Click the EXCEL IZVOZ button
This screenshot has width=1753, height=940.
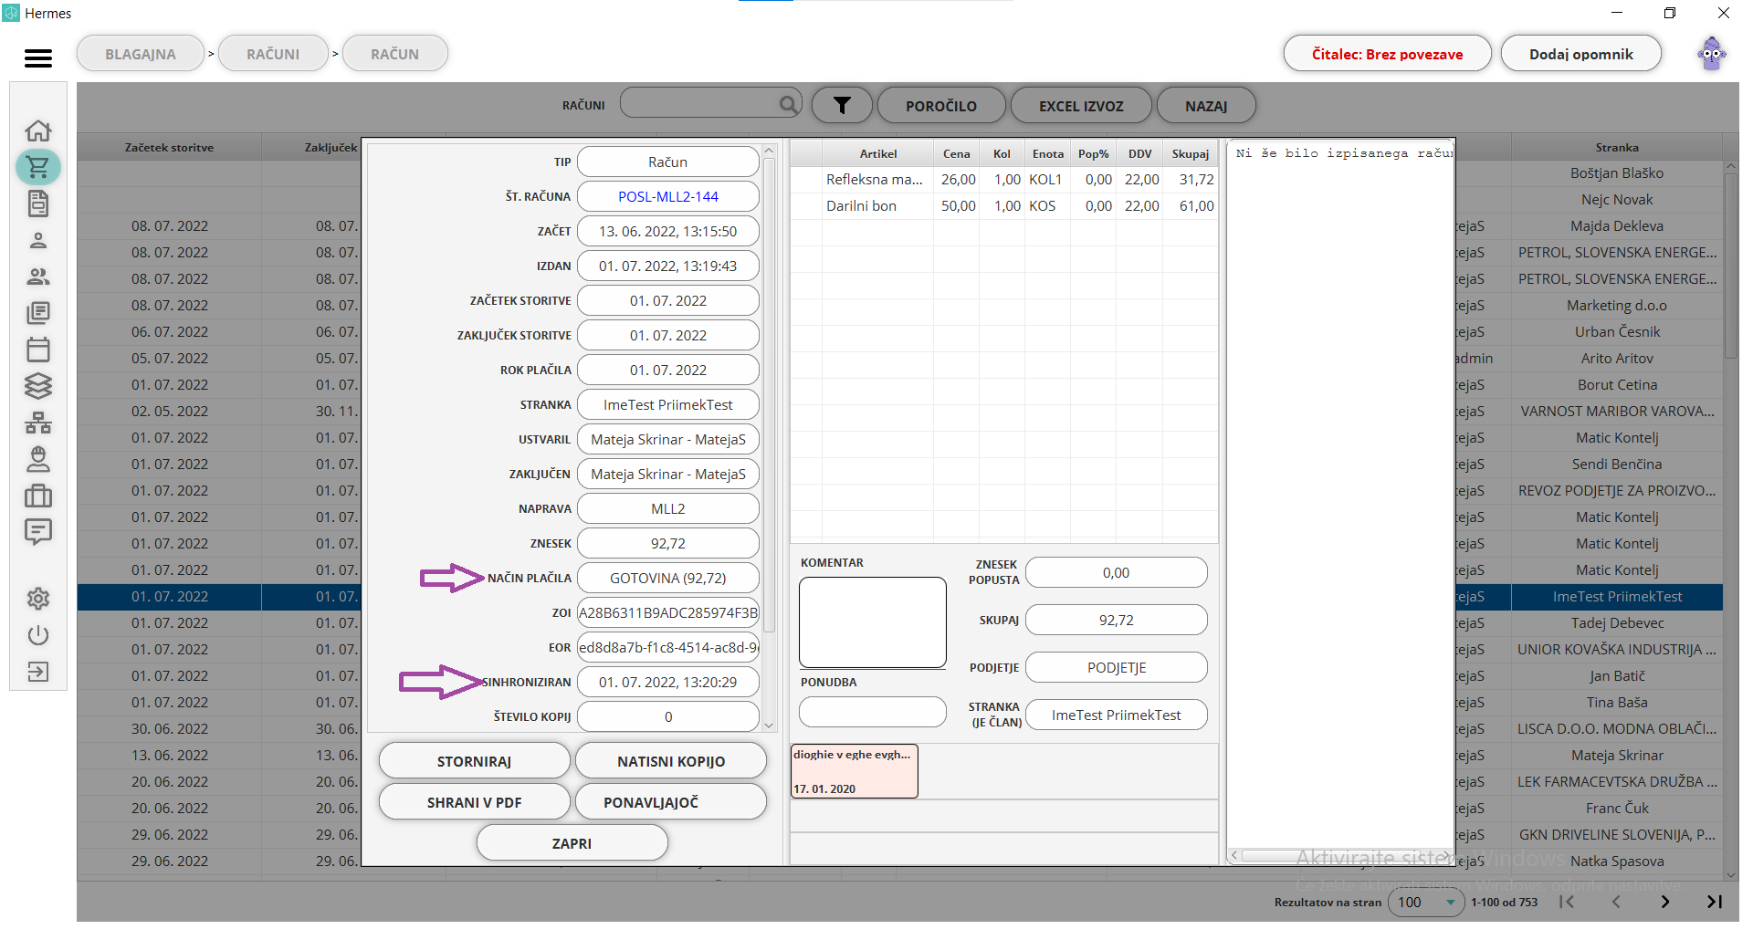point(1081,105)
